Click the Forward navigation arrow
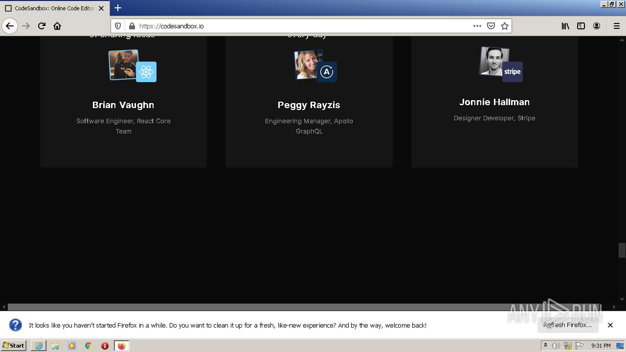This screenshot has width=626, height=352. (x=26, y=26)
